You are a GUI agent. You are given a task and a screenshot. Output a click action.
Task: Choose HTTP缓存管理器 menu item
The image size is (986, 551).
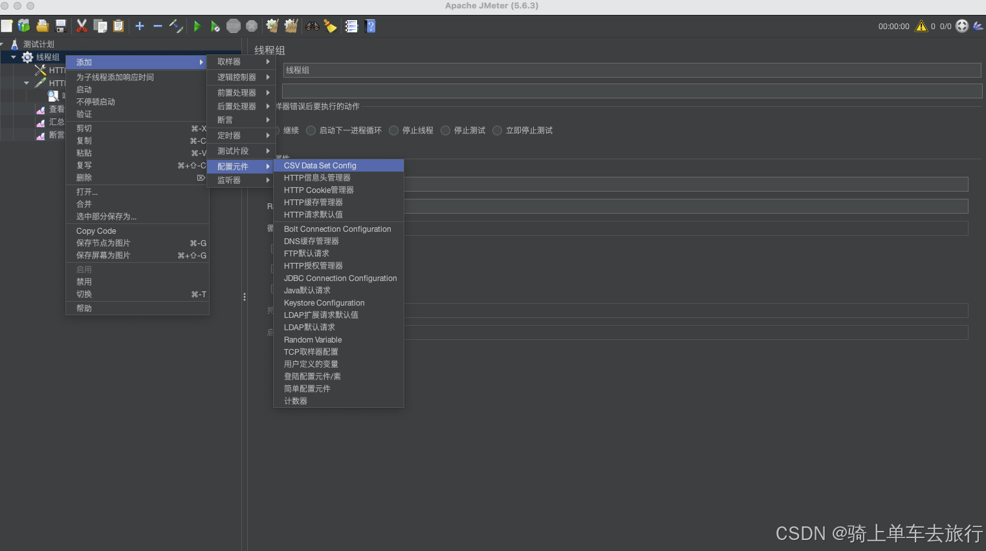(339, 202)
